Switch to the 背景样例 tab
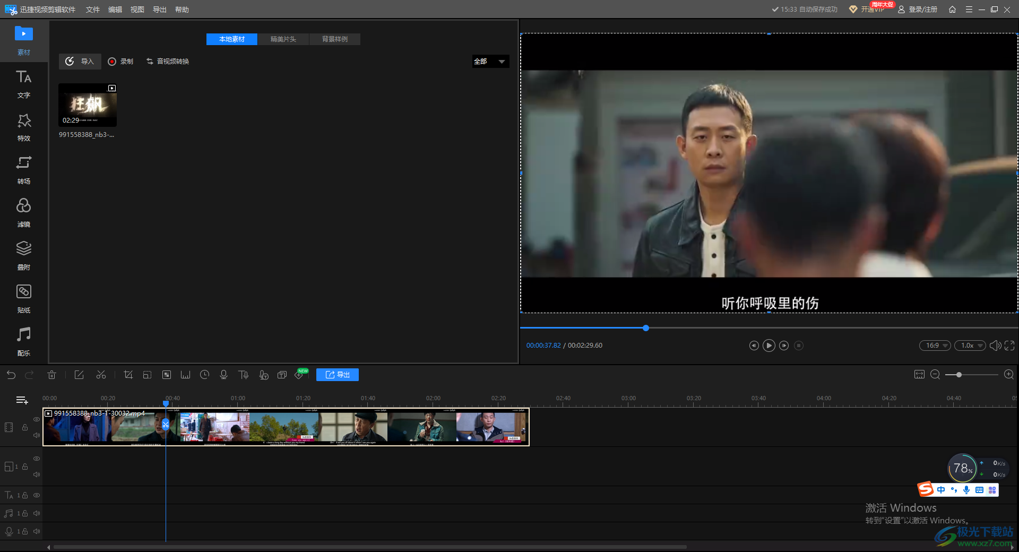This screenshot has width=1019, height=552. (335, 39)
